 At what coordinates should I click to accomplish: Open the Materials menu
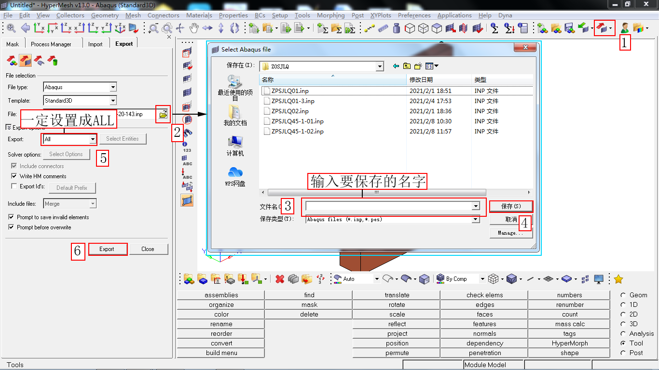tap(199, 15)
